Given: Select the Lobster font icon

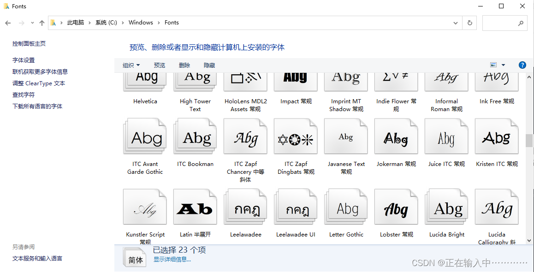Looking at the screenshot, I should click(x=396, y=207).
